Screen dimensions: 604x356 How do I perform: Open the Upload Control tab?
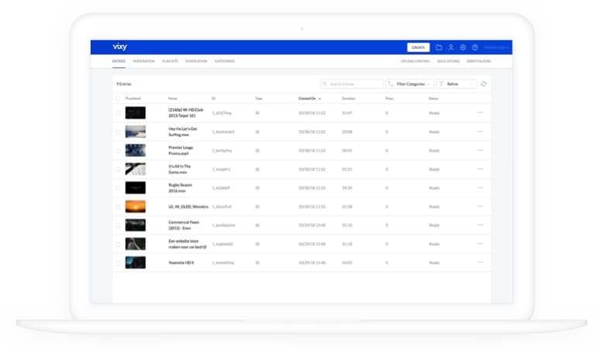click(x=415, y=61)
